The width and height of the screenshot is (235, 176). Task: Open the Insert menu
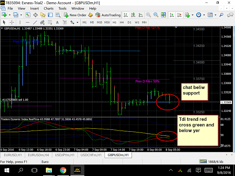[34, 9]
